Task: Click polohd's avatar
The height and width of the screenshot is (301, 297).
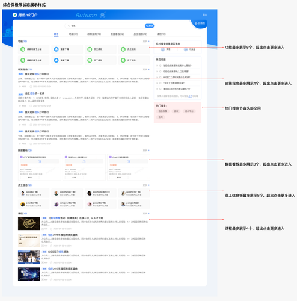Action: (x=123, y=193)
